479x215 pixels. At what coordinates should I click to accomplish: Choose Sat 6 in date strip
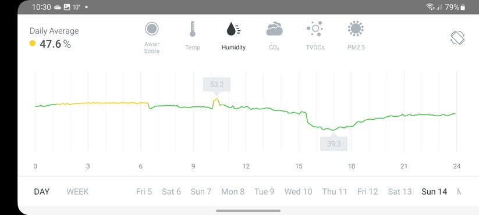coord(171,192)
